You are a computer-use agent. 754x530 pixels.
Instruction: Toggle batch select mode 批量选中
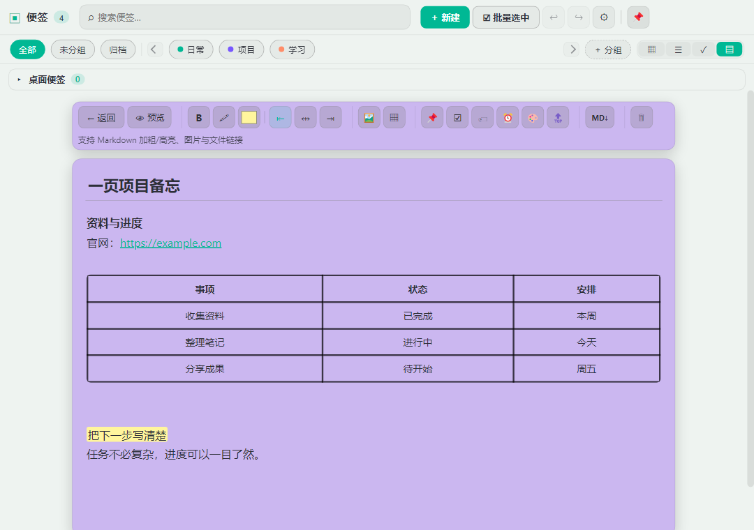coord(506,17)
